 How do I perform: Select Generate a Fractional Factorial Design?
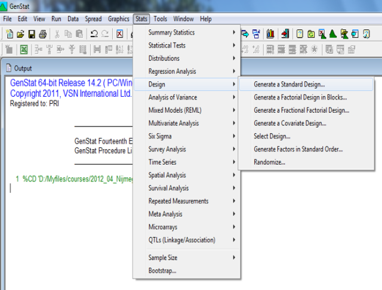[301, 110]
